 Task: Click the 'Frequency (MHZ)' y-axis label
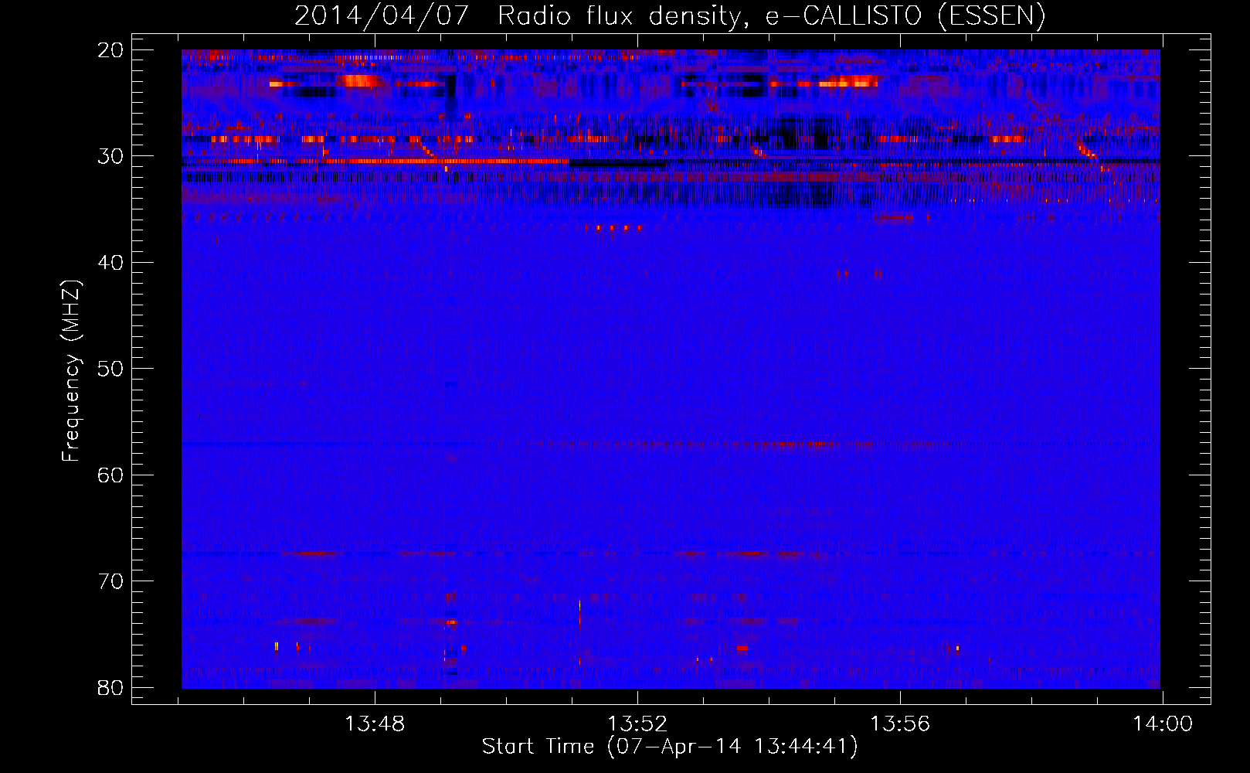tap(71, 371)
